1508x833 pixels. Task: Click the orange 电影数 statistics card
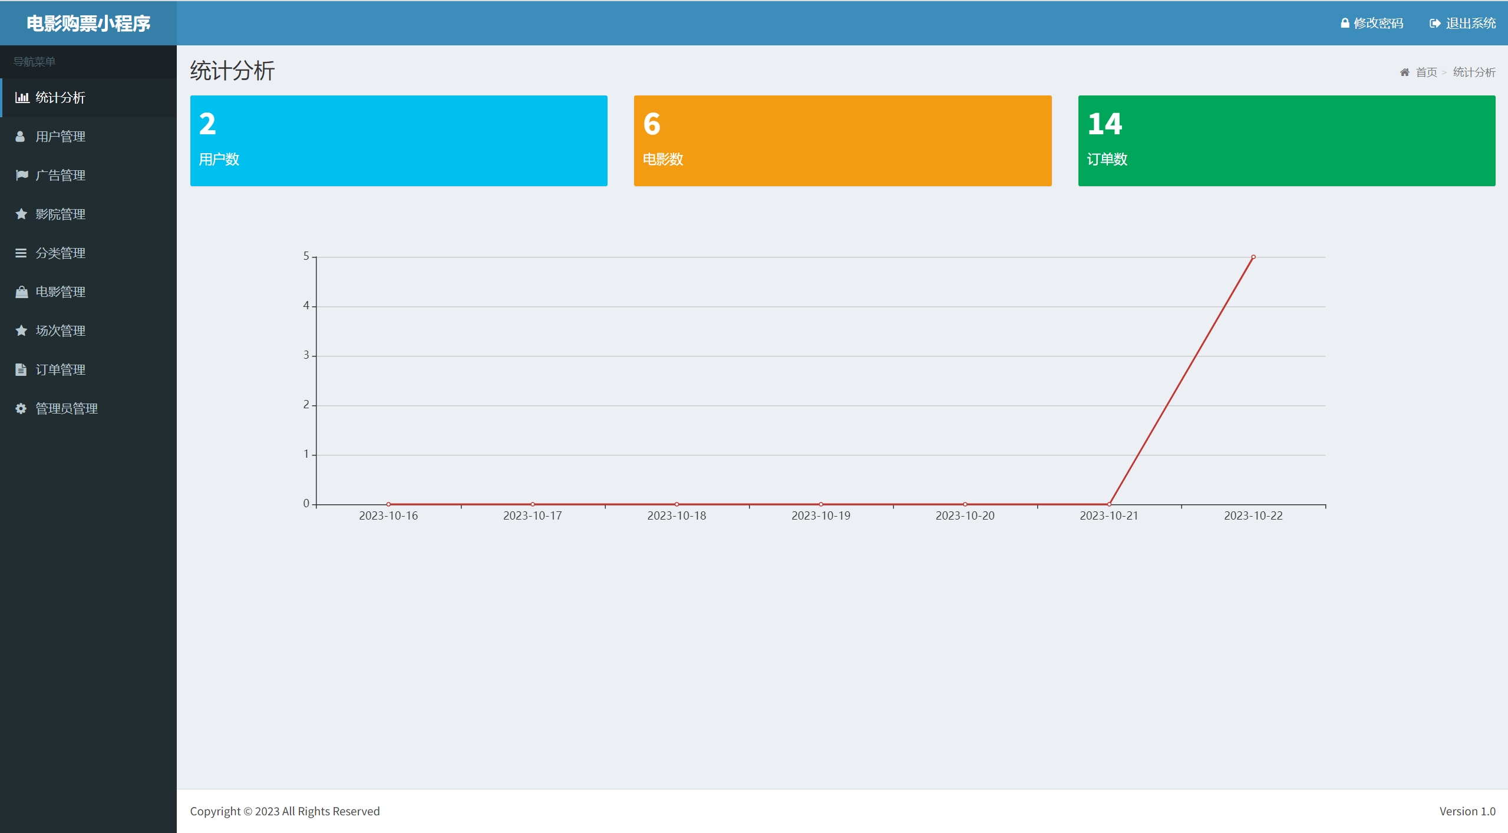point(842,141)
